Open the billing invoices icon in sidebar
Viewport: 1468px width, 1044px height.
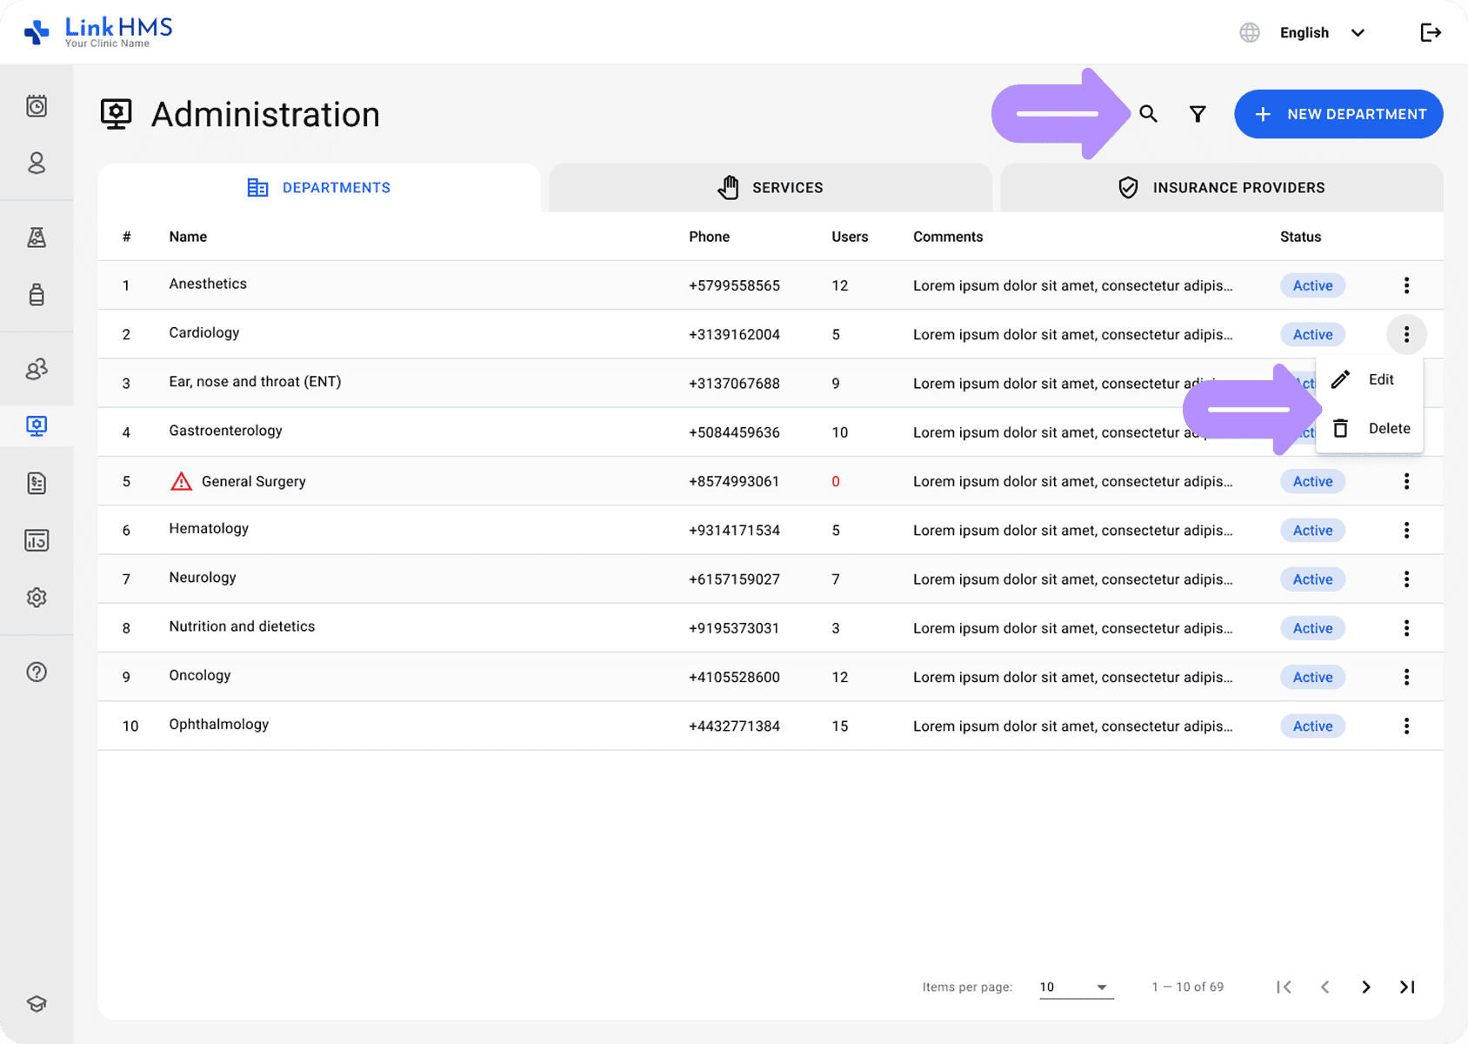tap(37, 483)
